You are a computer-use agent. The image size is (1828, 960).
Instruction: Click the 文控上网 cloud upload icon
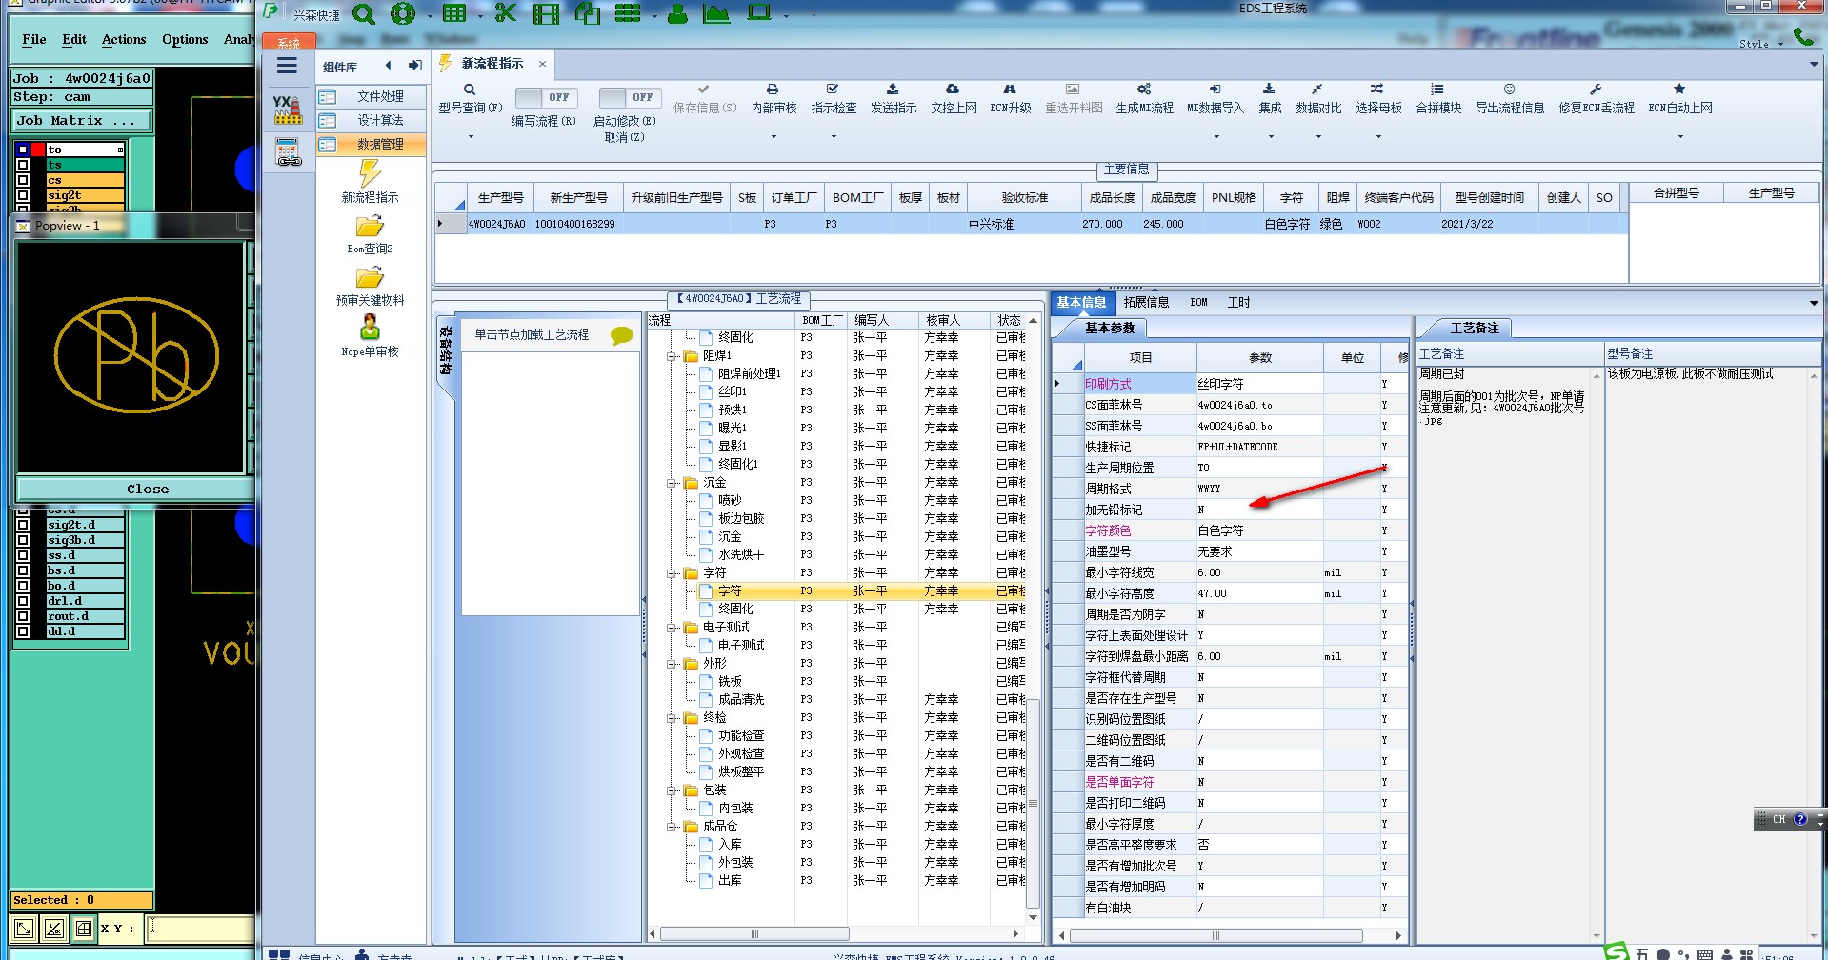953,89
